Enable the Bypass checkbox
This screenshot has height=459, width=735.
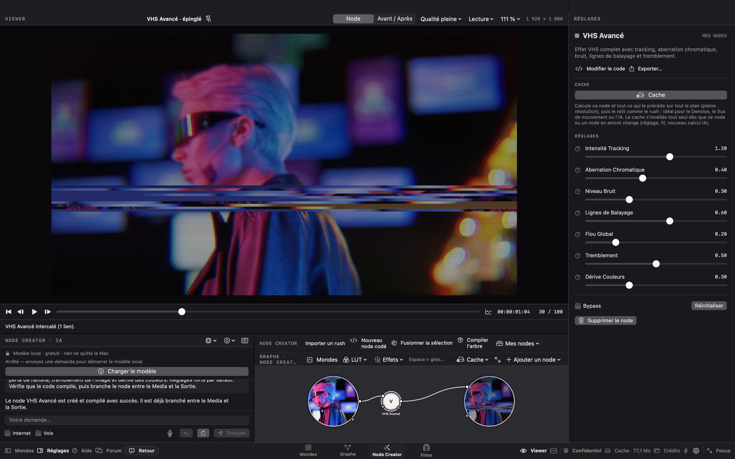coord(578,306)
